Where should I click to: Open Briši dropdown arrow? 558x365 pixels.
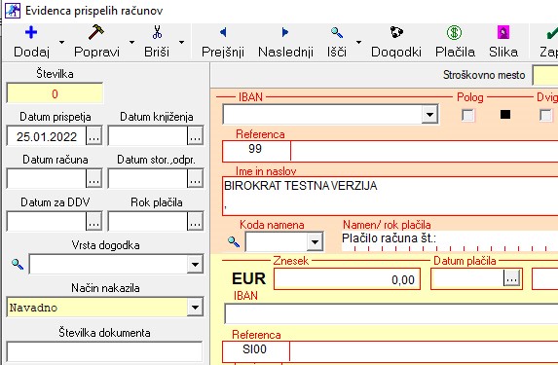tap(181, 42)
